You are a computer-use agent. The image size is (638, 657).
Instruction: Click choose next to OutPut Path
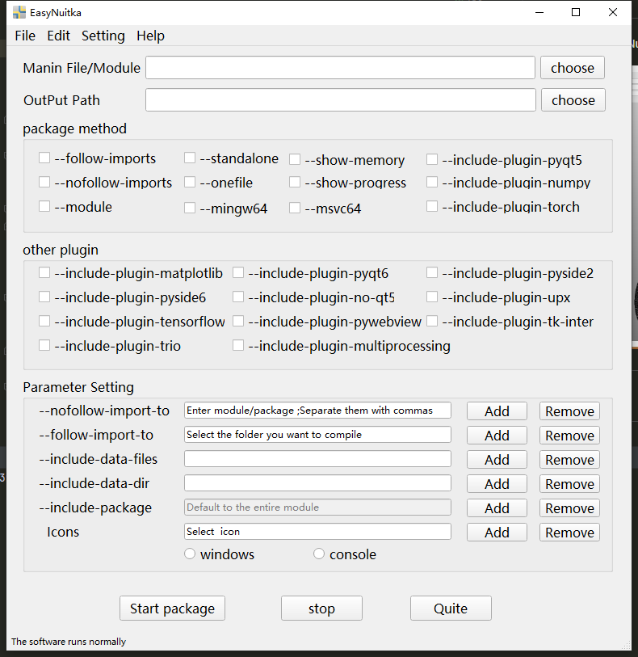(573, 99)
